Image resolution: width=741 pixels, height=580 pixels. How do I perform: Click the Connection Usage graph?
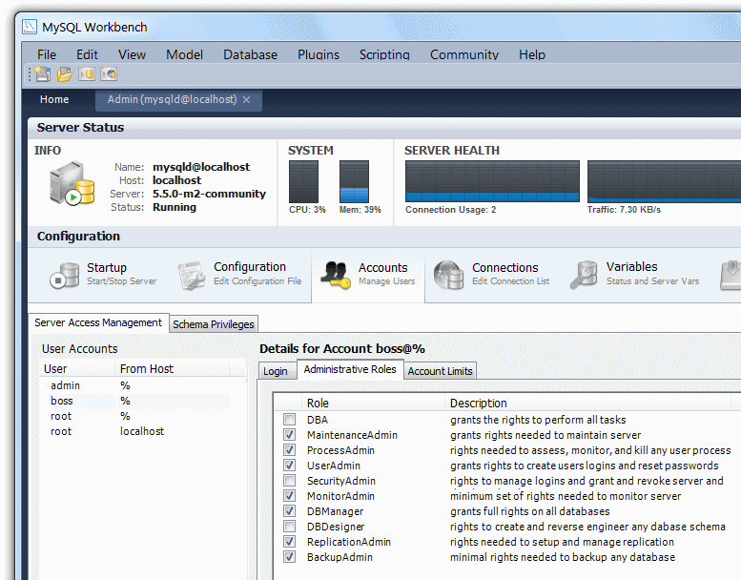tap(492, 181)
